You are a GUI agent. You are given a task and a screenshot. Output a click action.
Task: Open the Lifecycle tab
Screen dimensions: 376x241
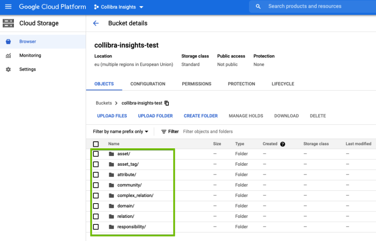283,84
